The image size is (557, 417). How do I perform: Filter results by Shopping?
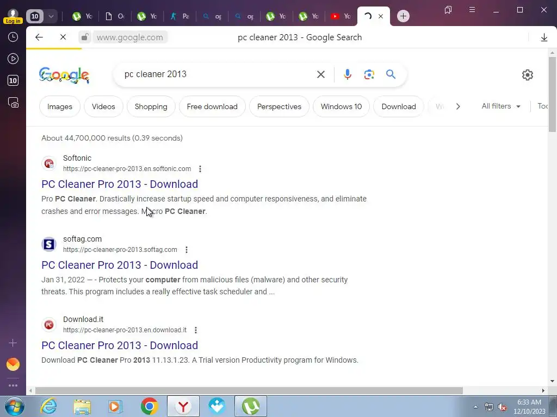coord(151,106)
